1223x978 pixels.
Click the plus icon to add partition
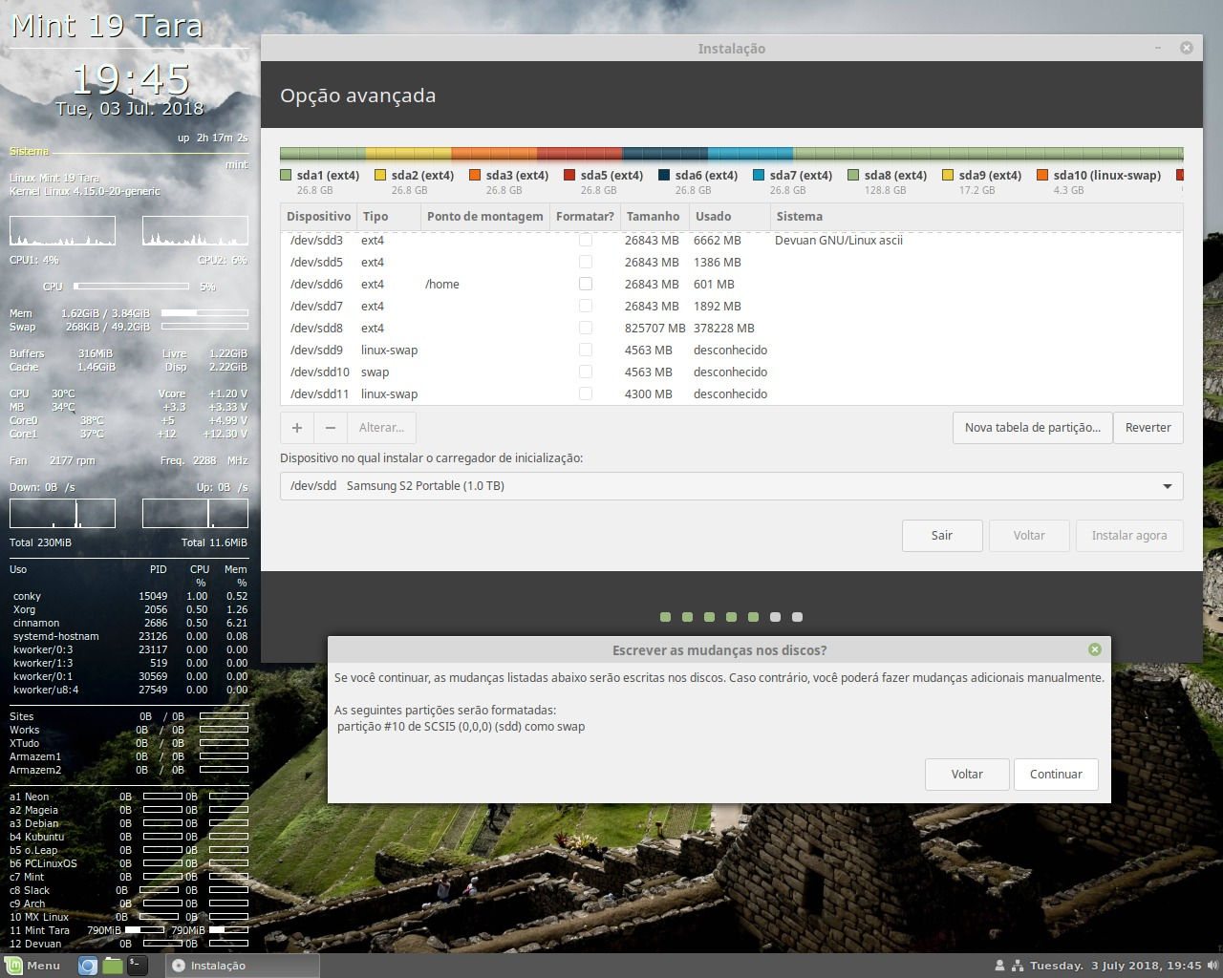point(297,428)
